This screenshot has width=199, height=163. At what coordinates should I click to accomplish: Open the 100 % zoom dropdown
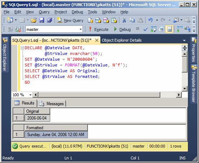(x=30, y=95)
